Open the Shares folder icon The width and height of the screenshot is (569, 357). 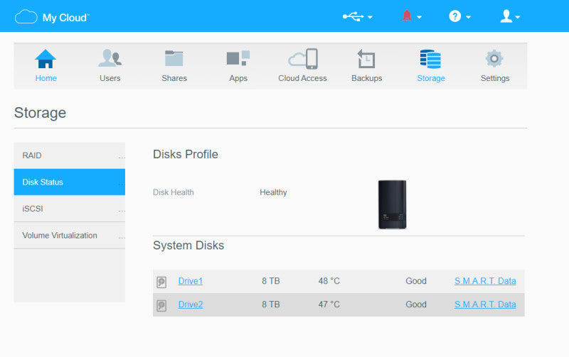point(174,58)
